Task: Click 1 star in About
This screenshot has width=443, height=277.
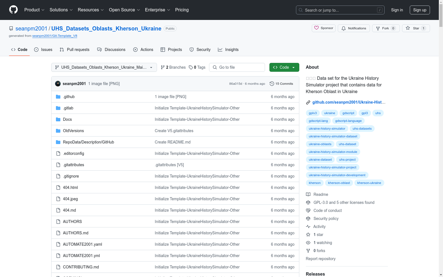Action: pos(315,235)
